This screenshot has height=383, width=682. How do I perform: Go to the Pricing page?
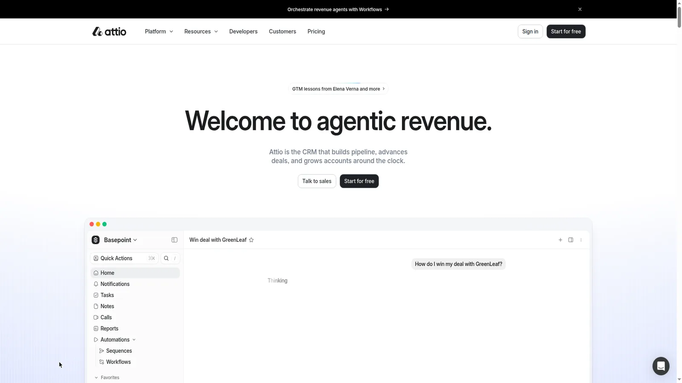click(x=316, y=31)
